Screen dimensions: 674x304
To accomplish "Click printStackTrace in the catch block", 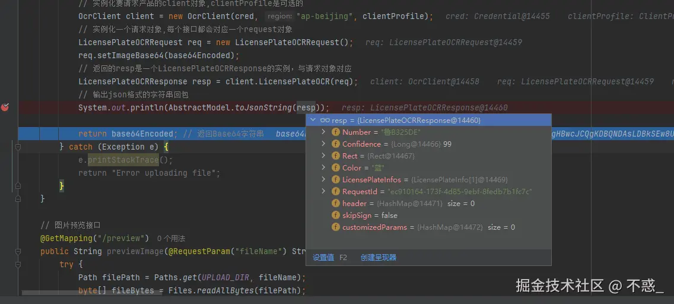I will pyautogui.click(x=123, y=160).
